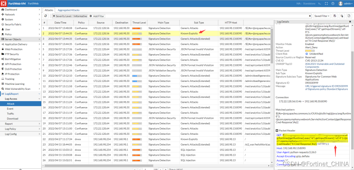Click the Dashboard gauge icon
Image resolution: width=354 pixels, height=170 pixels.
click(3, 10)
